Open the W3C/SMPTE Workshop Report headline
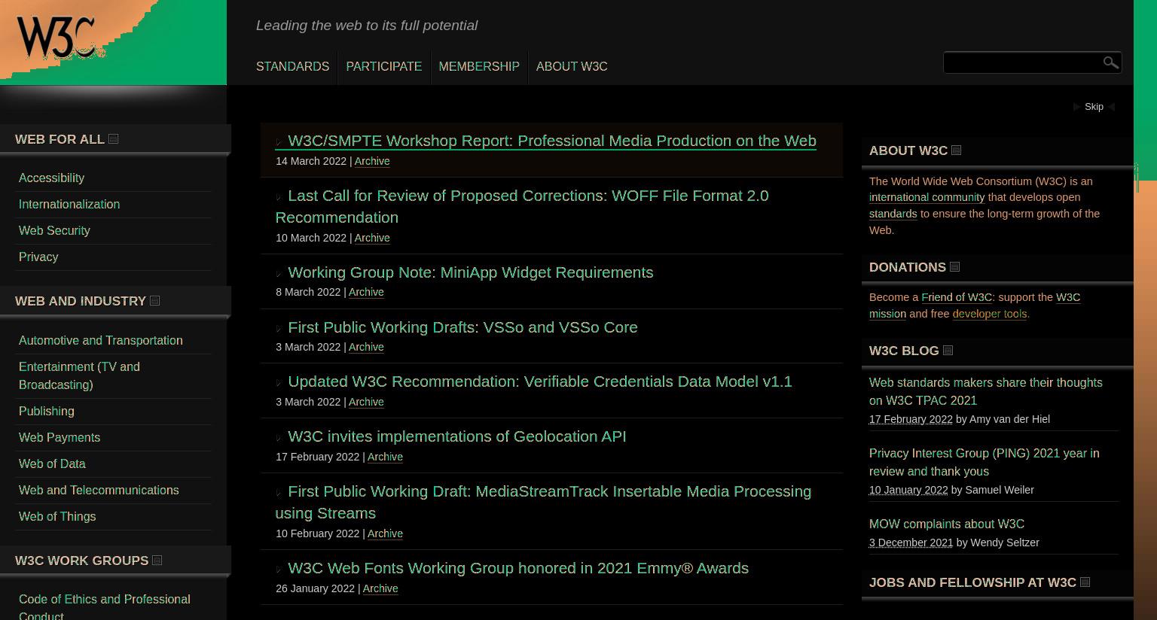This screenshot has width=1157, height=620. (x=552, y=141)
